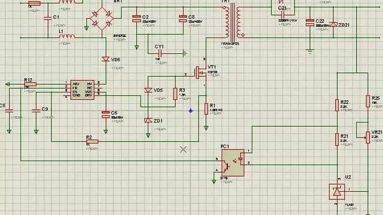The height and width of the screenshot is (215, 383).
Task: Select the R12 resistor near the IC
Action: coord(31,84)
